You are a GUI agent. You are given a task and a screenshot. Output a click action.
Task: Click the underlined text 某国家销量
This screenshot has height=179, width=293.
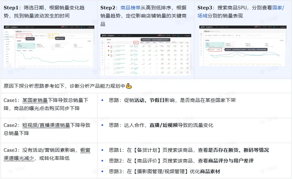point(35,100)
